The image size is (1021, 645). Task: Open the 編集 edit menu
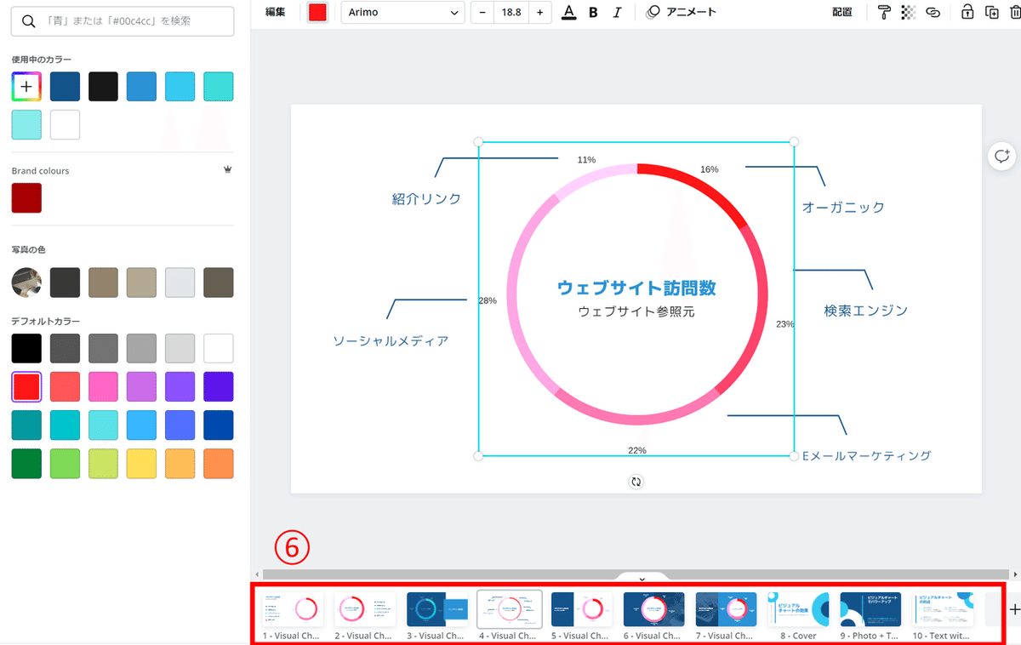[x=274, y=12]
